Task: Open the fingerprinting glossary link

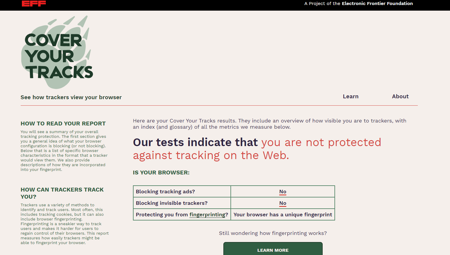Action: tap(207, 215)
